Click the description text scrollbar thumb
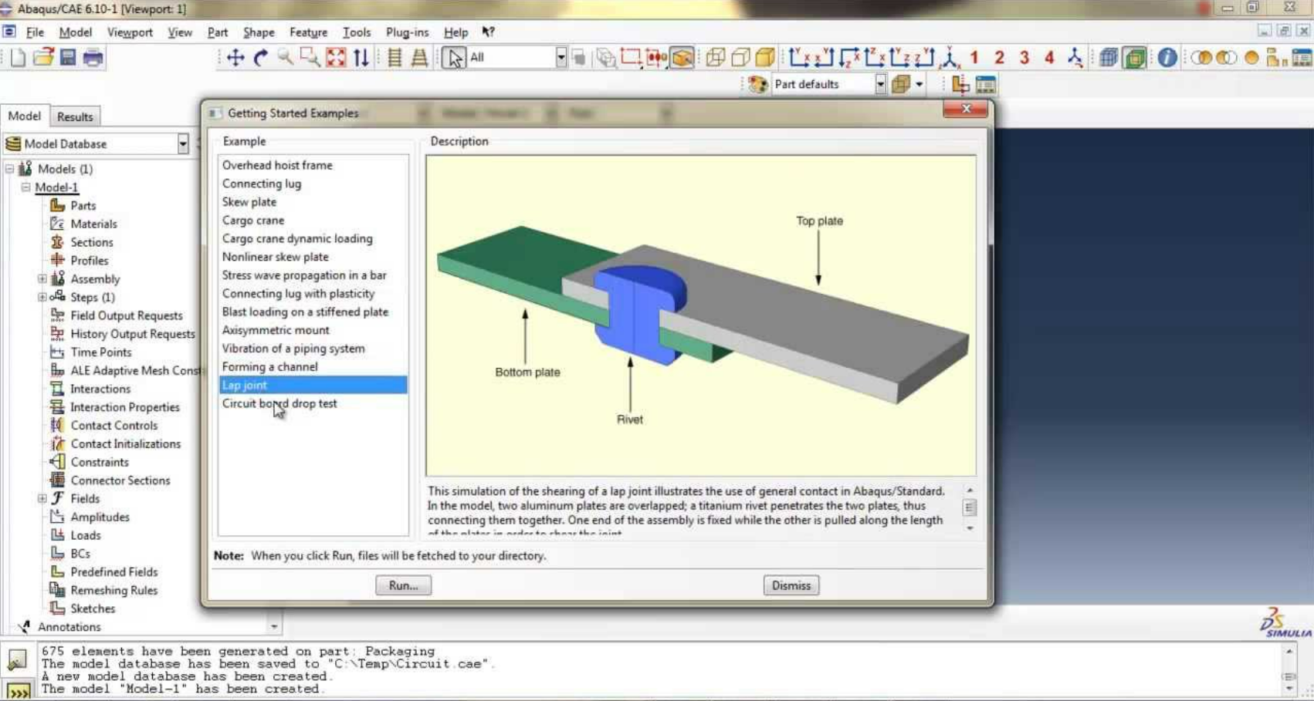 pos(970,507)
